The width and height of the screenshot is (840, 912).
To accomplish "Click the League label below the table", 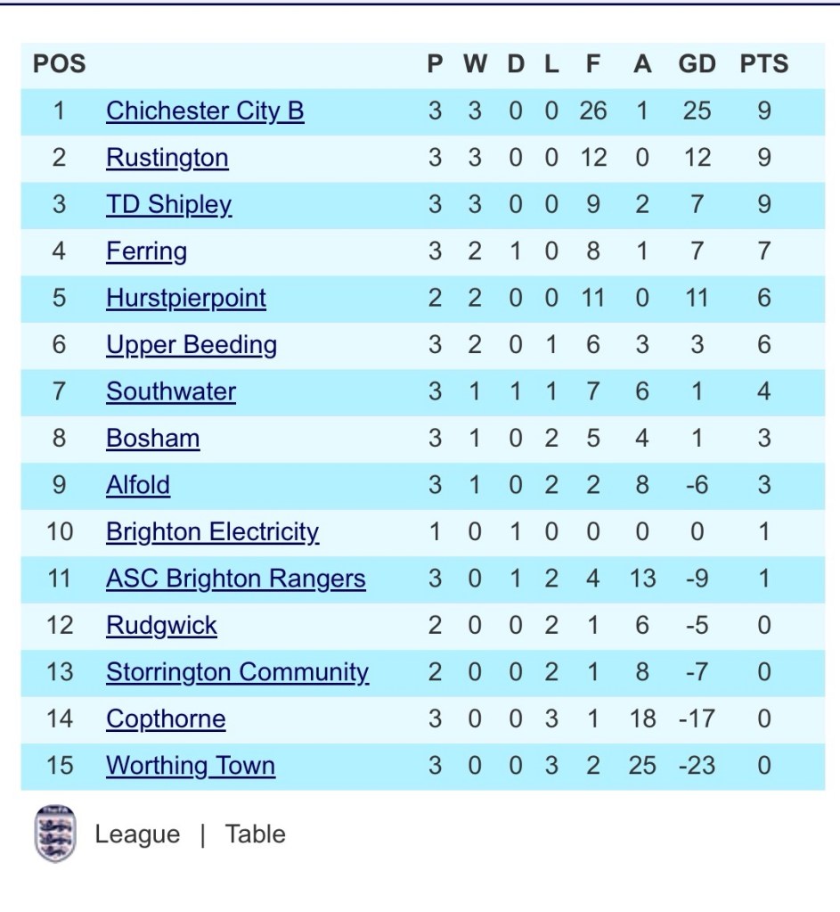I will coord(137,834).
